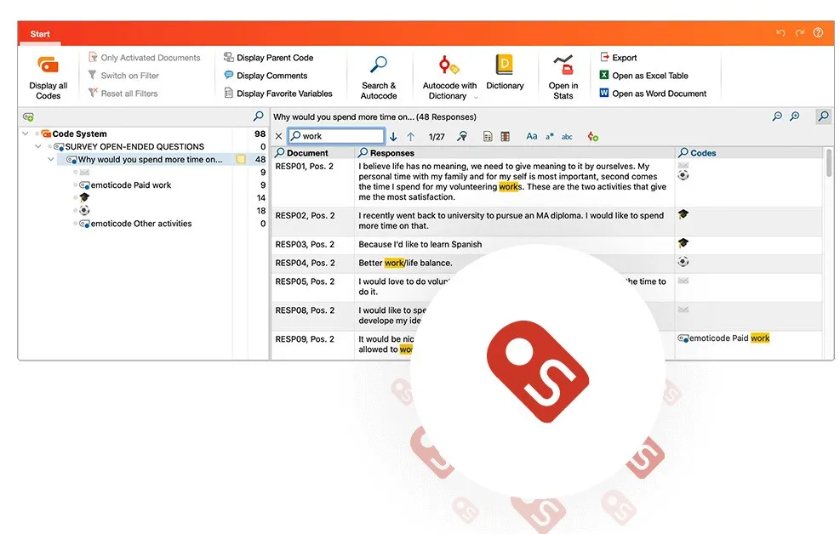Image resolution: width=840 pixels, height=534 pixels.
Task: Click the Open as Word Document label
Action: [x=659, y=93]
